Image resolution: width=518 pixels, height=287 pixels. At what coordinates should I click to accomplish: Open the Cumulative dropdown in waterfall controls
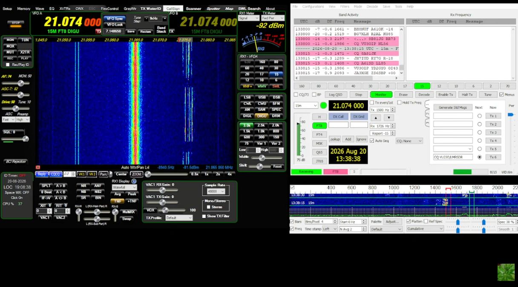[425, 229]
